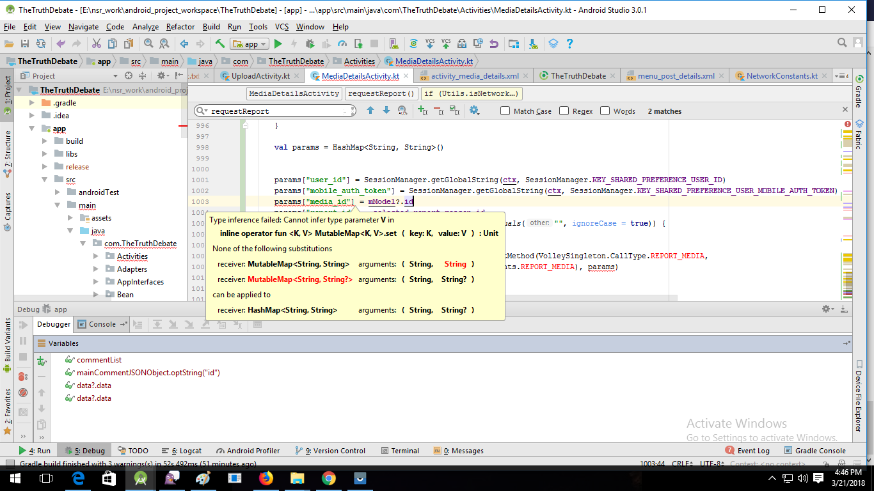
Task: Enable the Words checkbox
Action: coord(605,111)
